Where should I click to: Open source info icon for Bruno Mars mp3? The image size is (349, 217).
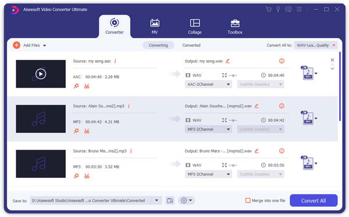[131, 151]
